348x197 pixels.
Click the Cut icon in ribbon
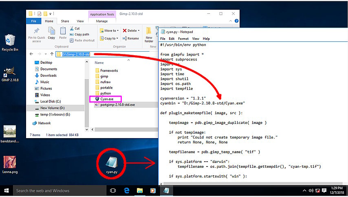coord(72,28)
